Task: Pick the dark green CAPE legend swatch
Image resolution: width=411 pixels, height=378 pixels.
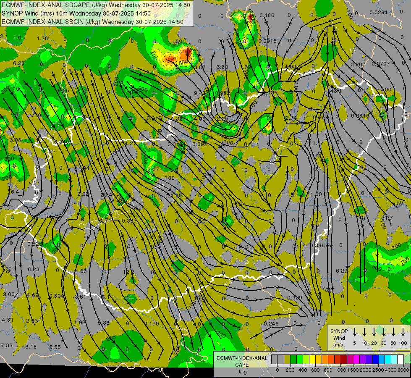Action: point(293,360)
